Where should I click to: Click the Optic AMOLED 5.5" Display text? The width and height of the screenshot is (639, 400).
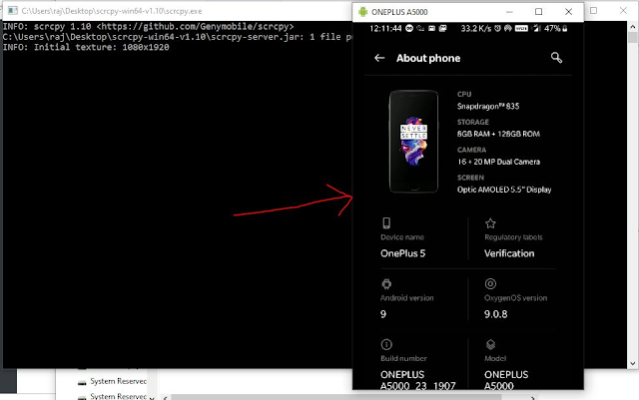[504, 190]
